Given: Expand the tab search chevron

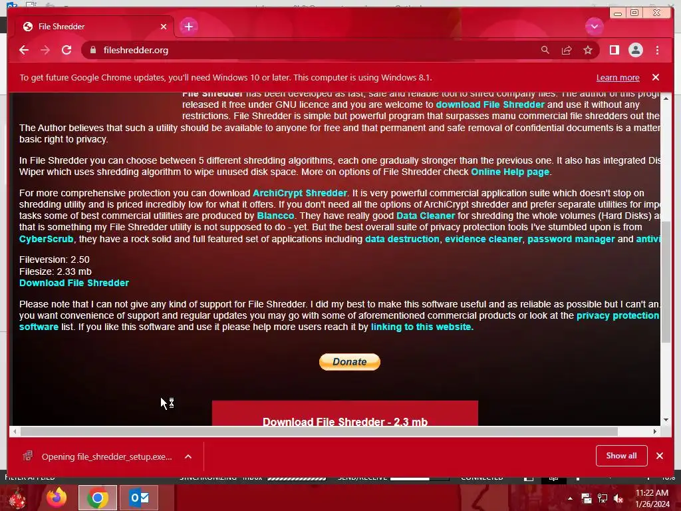Looking at the screenshot, I should pyautogui.click(x=594, y=27).
